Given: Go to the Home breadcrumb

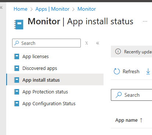Looking at the screenshot, I should pyautogui.click(x=21, y=9).
